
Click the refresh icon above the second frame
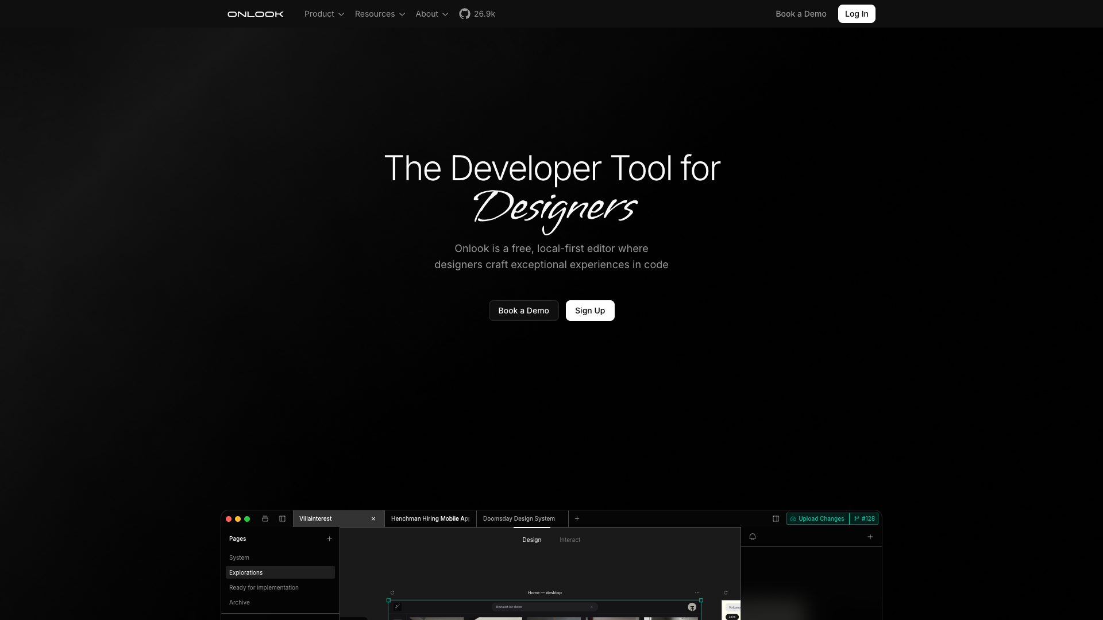pos(726,593)
